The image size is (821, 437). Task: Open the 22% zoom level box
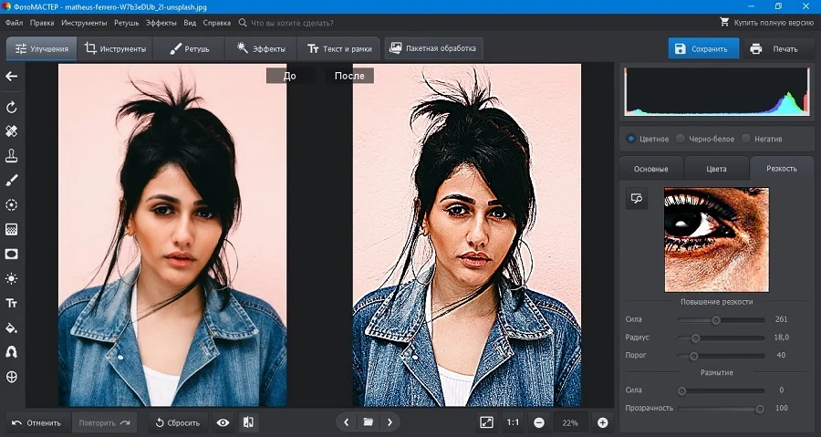[570, 422]
